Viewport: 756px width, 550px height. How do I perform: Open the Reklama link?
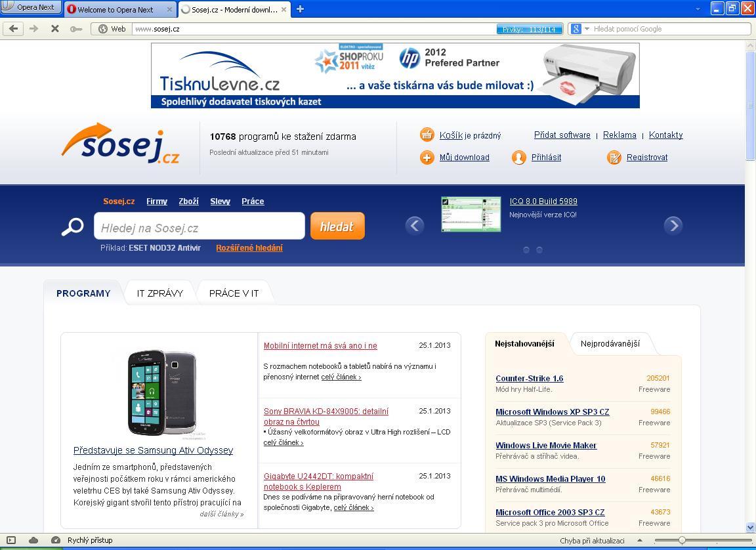tap(619, 135)
